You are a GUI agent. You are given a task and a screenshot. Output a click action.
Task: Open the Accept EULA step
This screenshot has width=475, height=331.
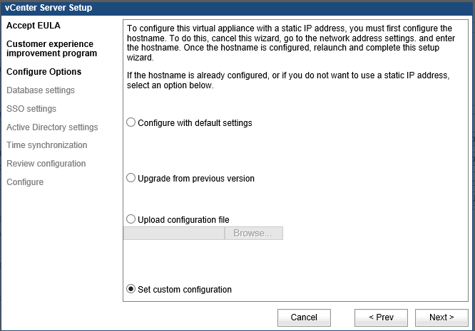pos(34,26)
